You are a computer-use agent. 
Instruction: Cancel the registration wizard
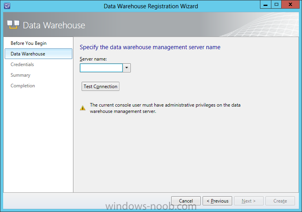click(186, 201)
